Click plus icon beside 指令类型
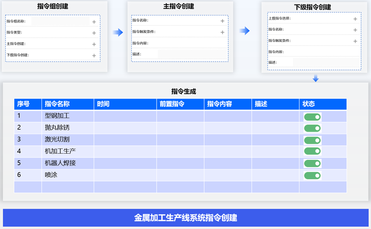This screenshot has height=229, width=371. point(94,33)
